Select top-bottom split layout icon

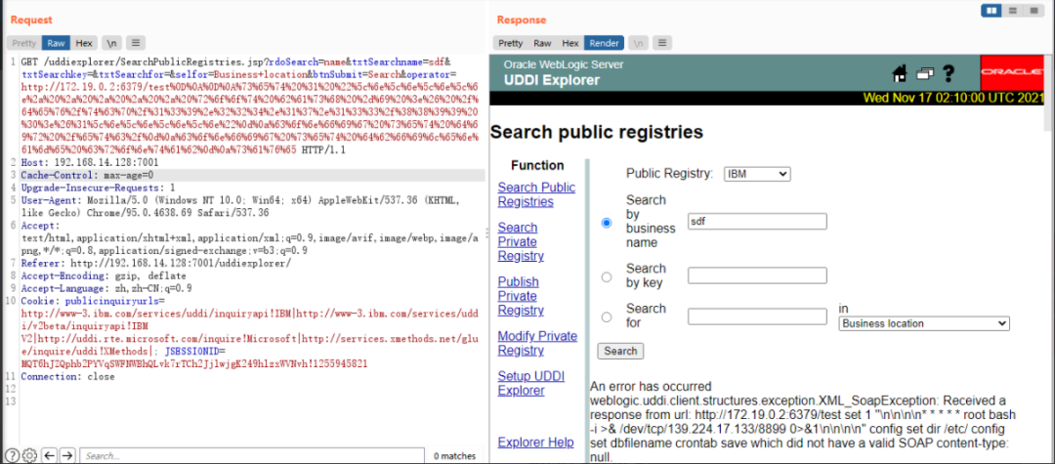pyautogui.click(x=1011, y=11)
